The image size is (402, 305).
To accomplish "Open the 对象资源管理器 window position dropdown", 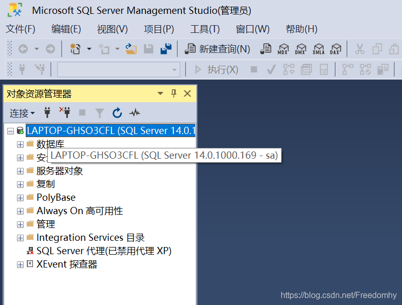I will point(160,93).
